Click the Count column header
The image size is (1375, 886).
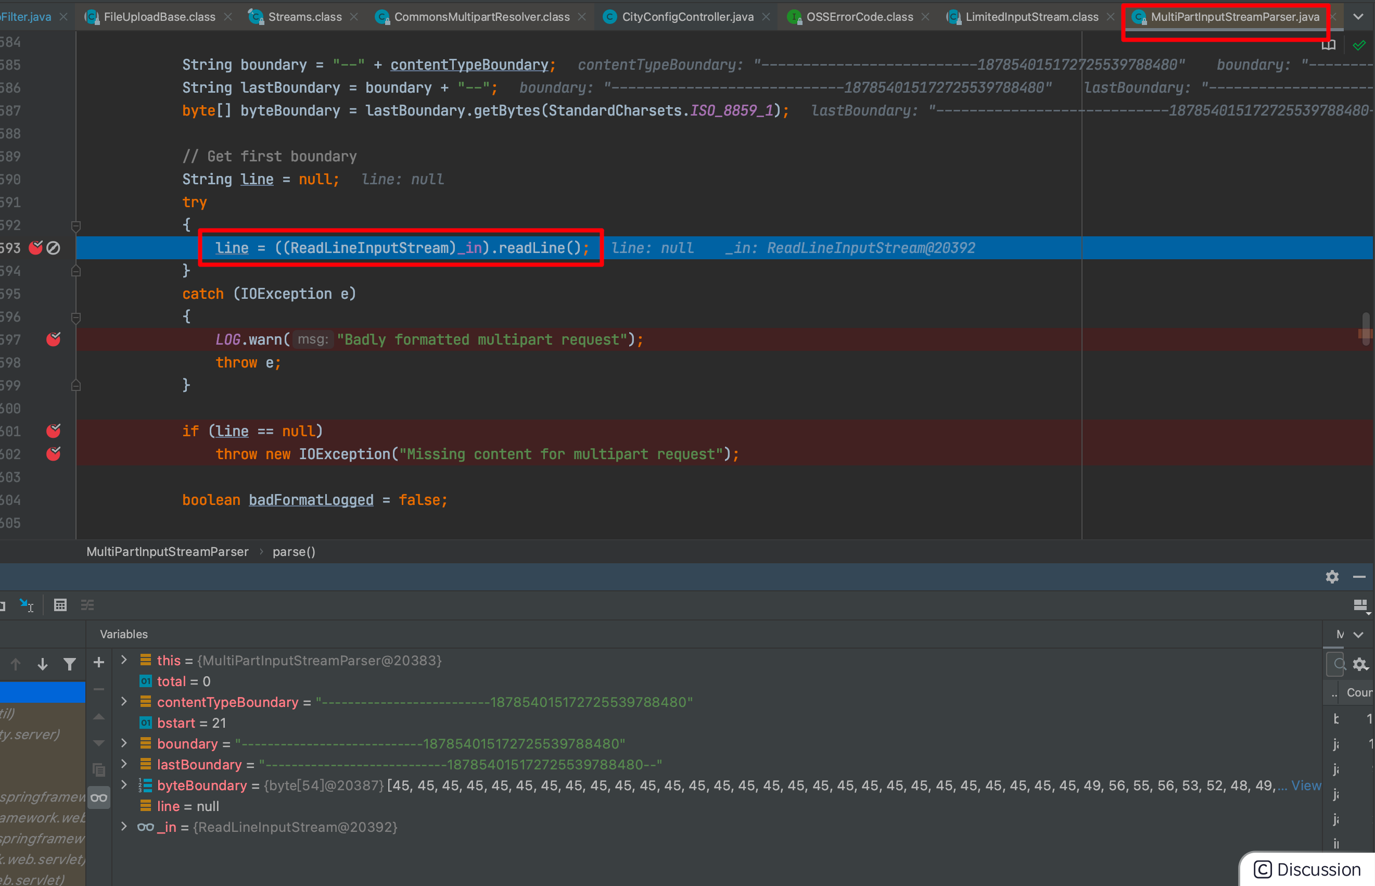coord(1359,693)
